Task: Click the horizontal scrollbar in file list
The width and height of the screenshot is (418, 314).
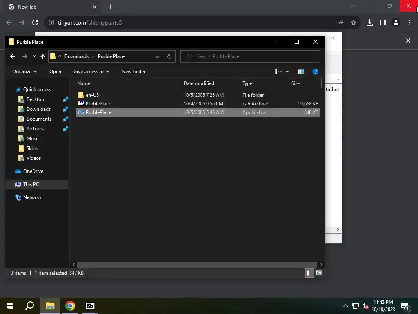Action: click(x=197, y=265)
